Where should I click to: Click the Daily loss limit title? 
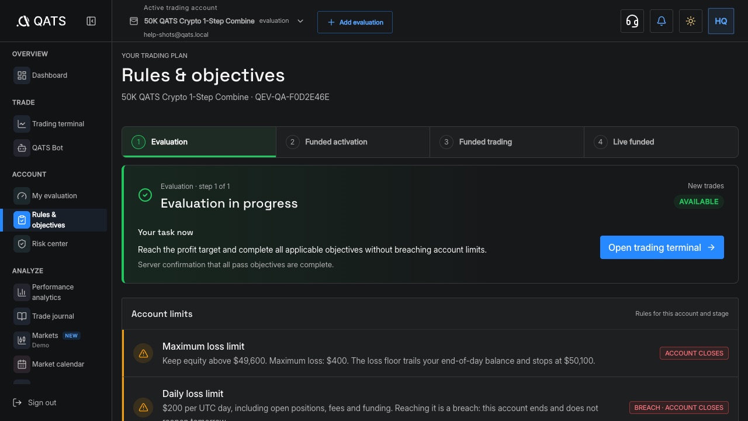tap(193, 394)
